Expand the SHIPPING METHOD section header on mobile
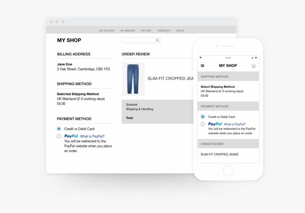This screenshot has height=213, width=305. [228, 76]
